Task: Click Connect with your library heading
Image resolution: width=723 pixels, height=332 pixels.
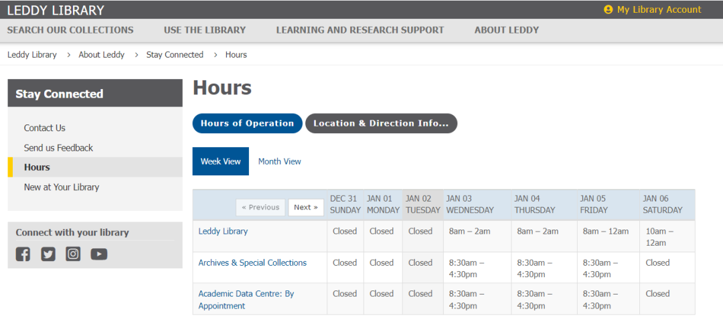Action: point(72,232)
